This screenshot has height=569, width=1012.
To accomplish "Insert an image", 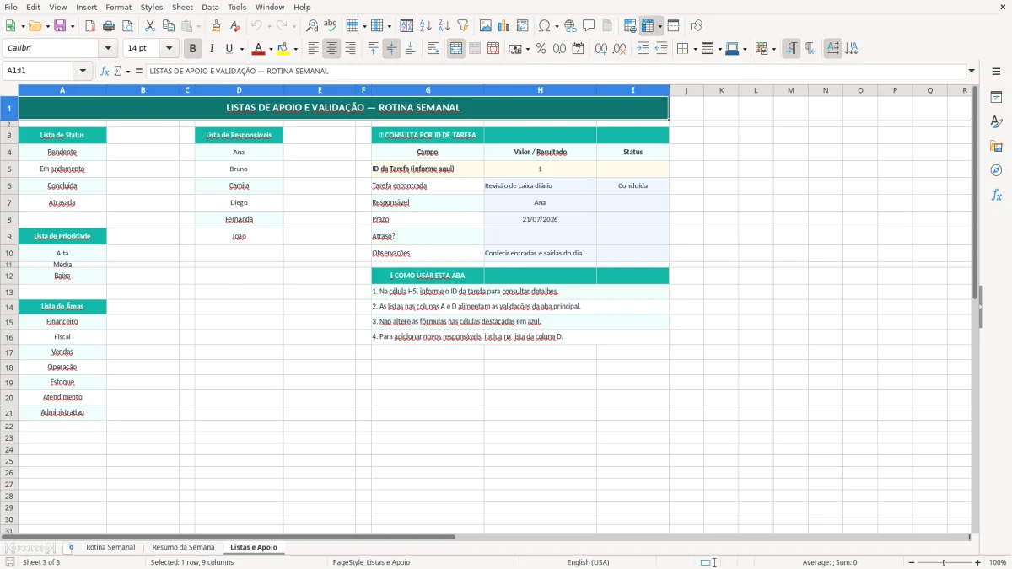I will 486,26.
